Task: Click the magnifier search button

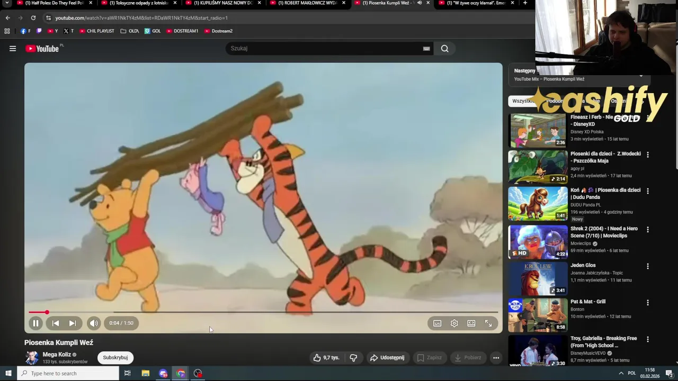Action: (445, 49)
